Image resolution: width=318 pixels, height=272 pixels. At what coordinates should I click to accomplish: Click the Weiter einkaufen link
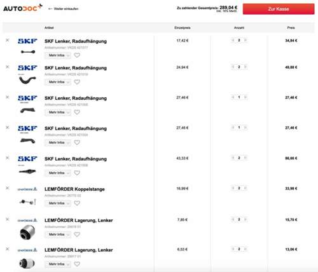[x=64, y=9]
